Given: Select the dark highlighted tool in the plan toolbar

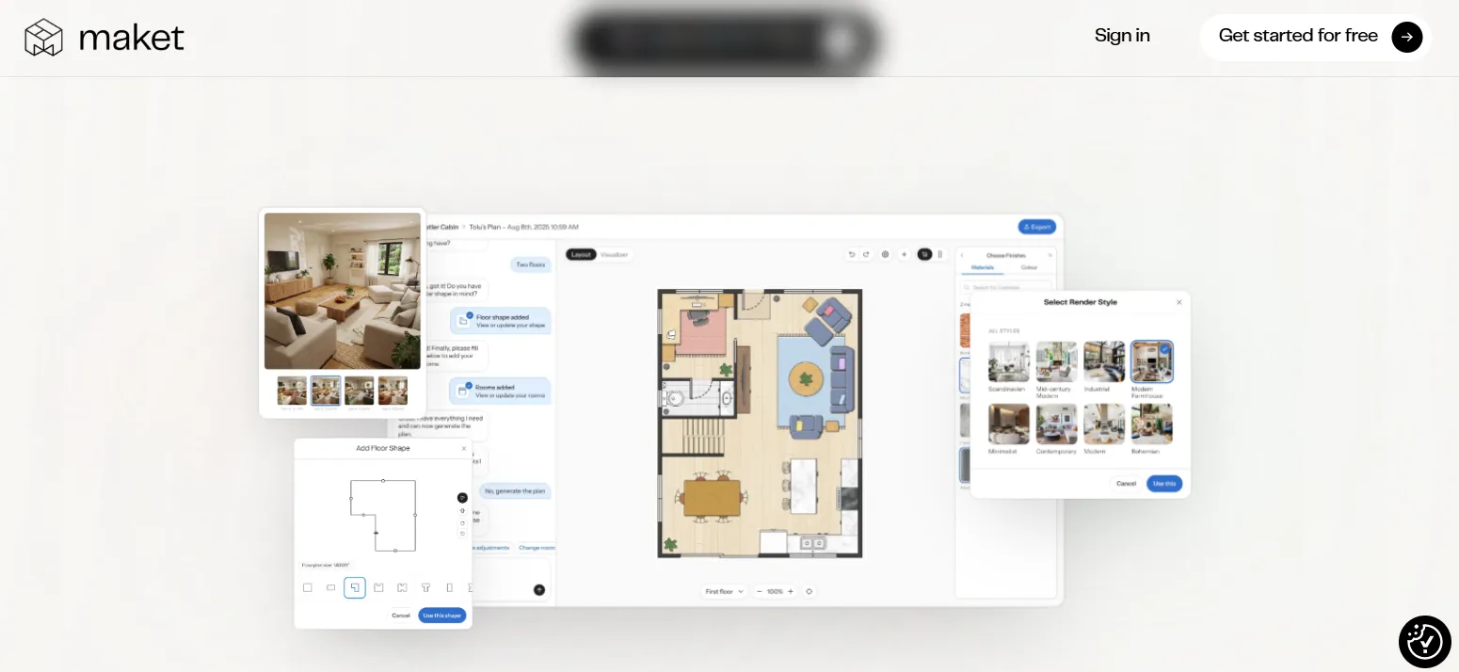Looking at the screenshot, I should point(924,254).
